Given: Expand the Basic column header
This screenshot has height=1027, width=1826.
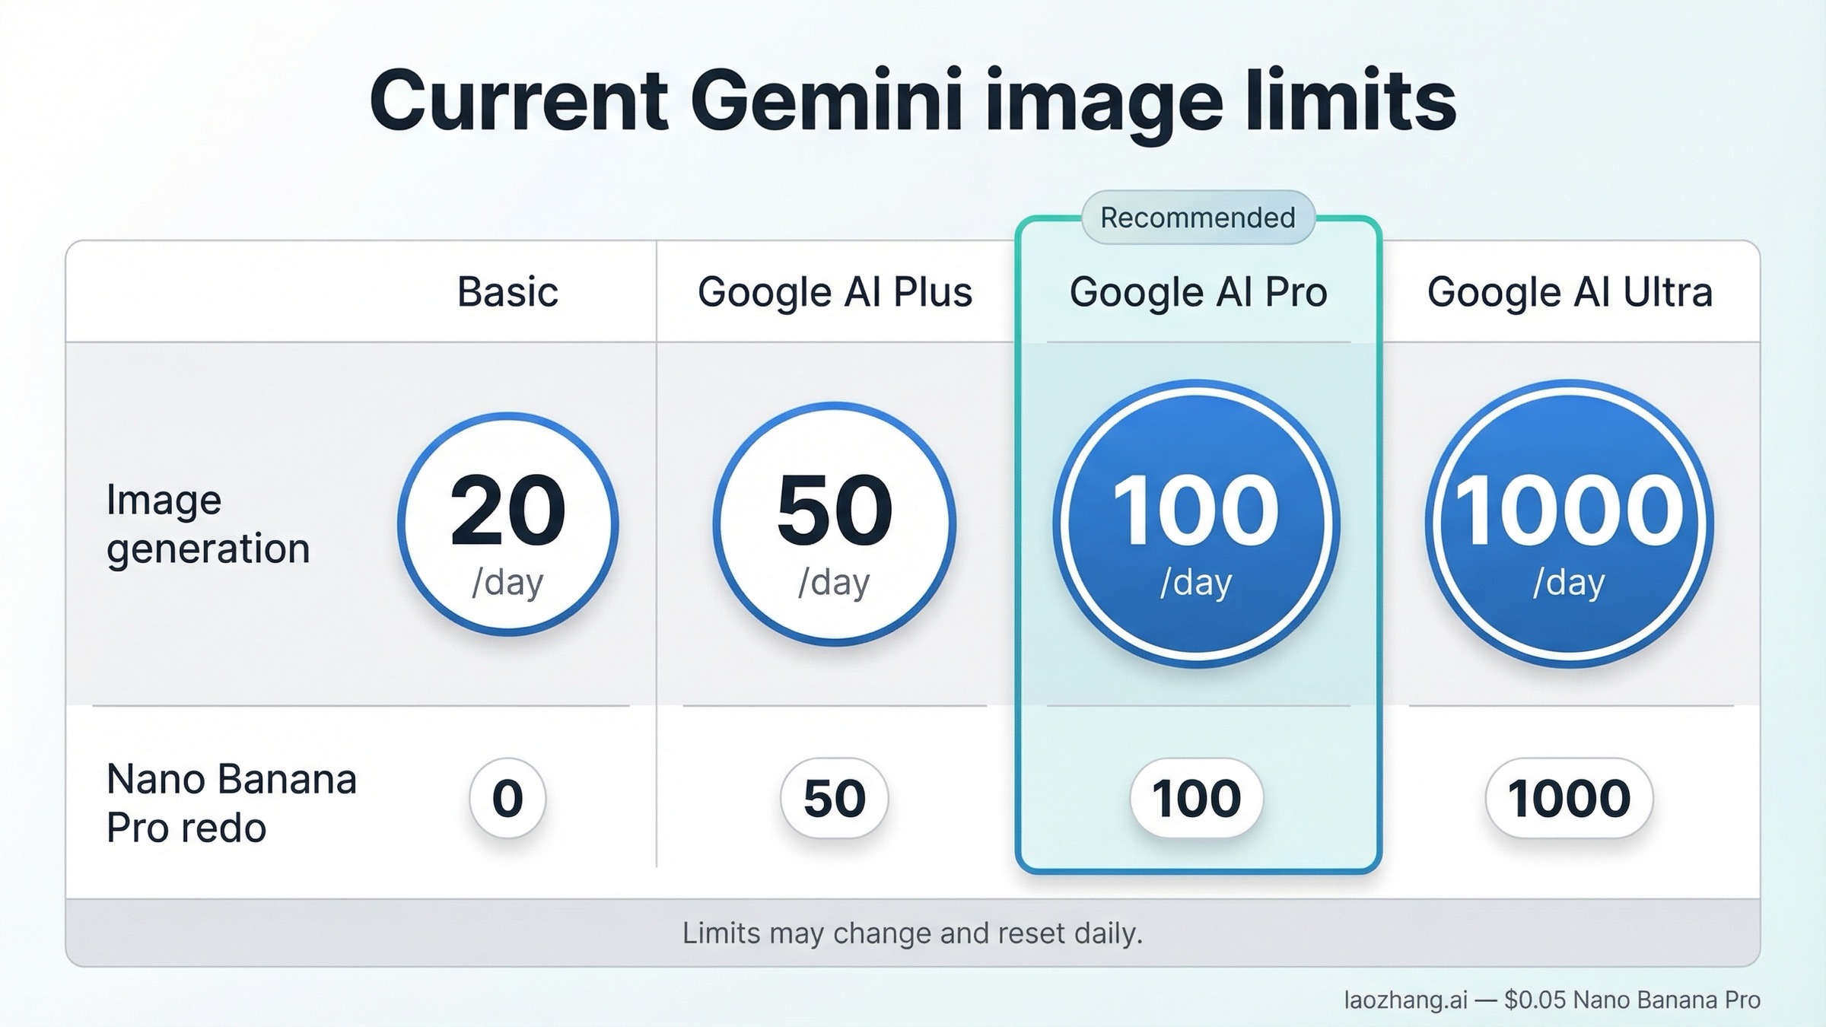Looking at the screenshot, I should point(506,291).
